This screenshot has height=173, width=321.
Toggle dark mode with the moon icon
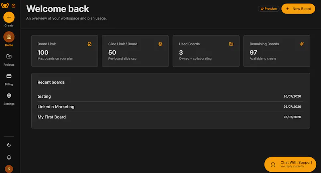pos(9,145)
